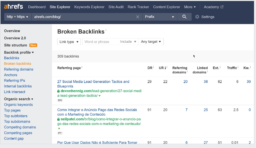Click the Word or phrase input field
Viewport: 256px width, 148px height.
[x=100, y=42]
